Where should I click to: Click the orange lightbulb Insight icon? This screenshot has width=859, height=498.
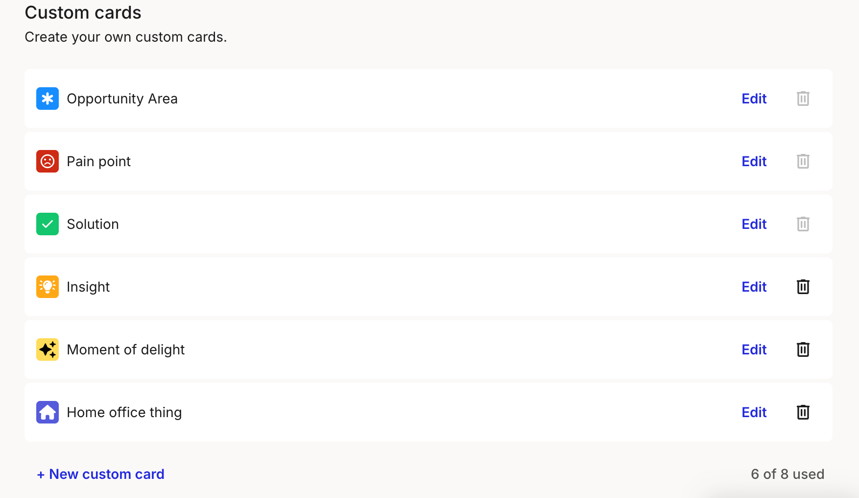[48, 287]
